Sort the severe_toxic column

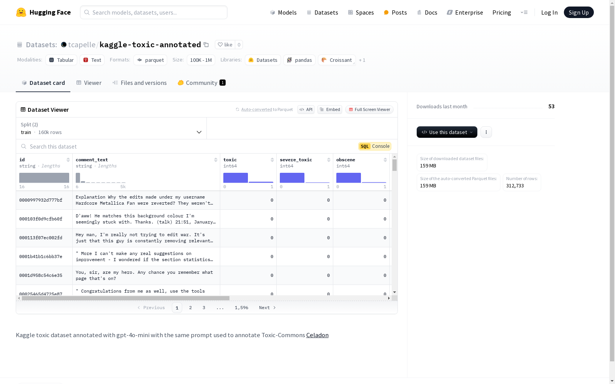329,160
